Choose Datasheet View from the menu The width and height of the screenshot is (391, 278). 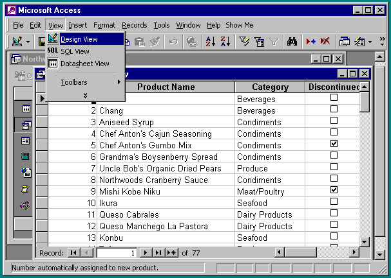[x=85, y=64]
